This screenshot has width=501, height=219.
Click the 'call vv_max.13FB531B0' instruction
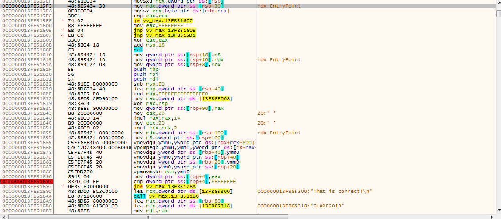166,196
